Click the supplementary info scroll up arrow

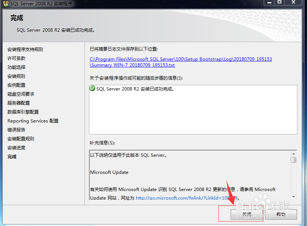pos(294,154)
